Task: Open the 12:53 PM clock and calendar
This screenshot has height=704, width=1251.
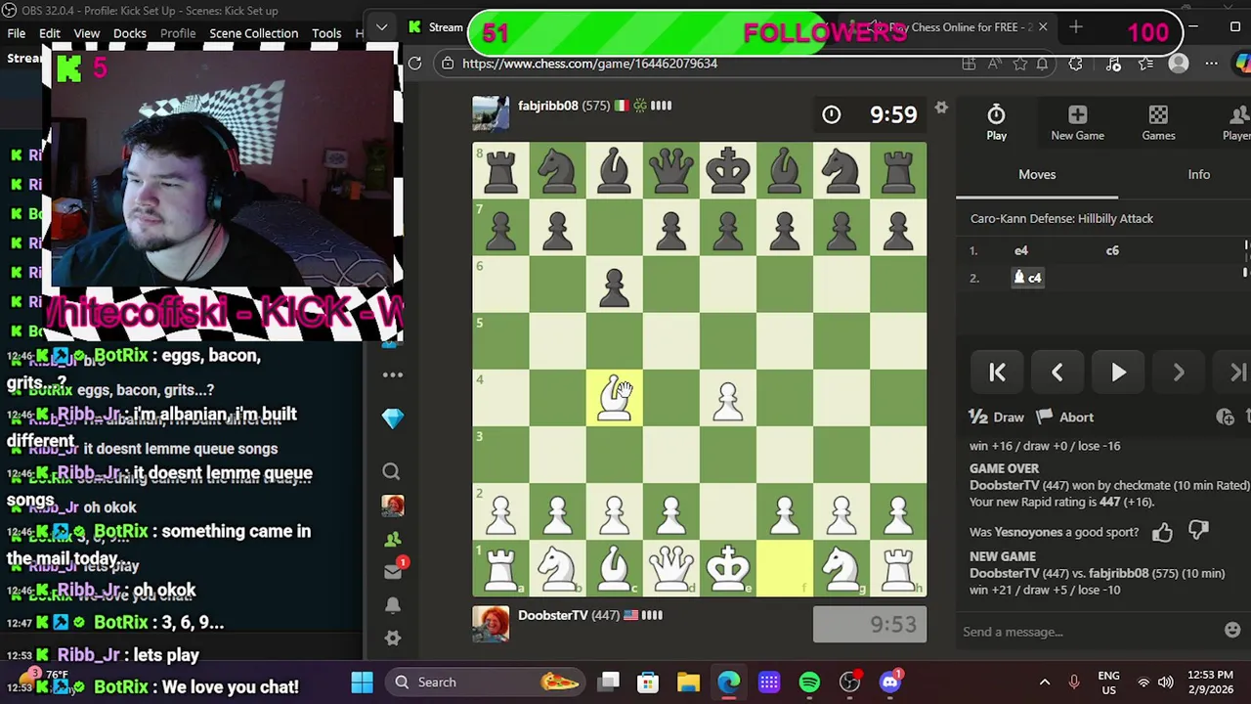Action: pos(1211,682)
